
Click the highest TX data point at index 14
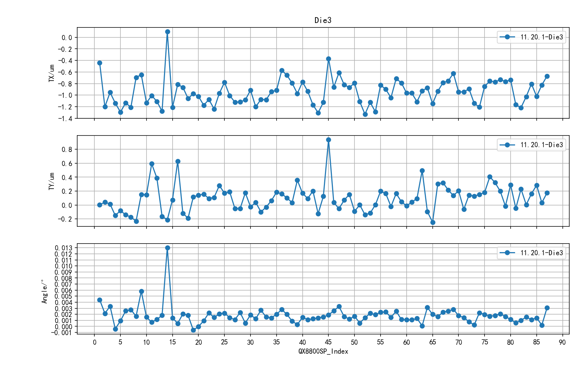click(x=167, y=32)
